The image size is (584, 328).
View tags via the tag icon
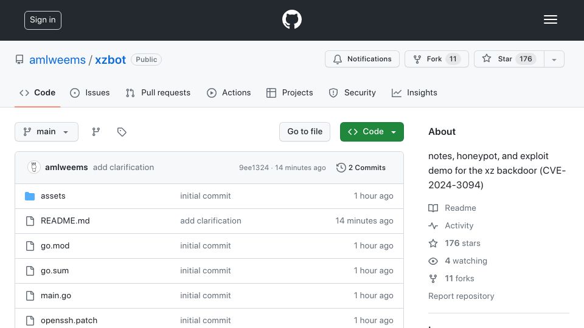(122, 132)
